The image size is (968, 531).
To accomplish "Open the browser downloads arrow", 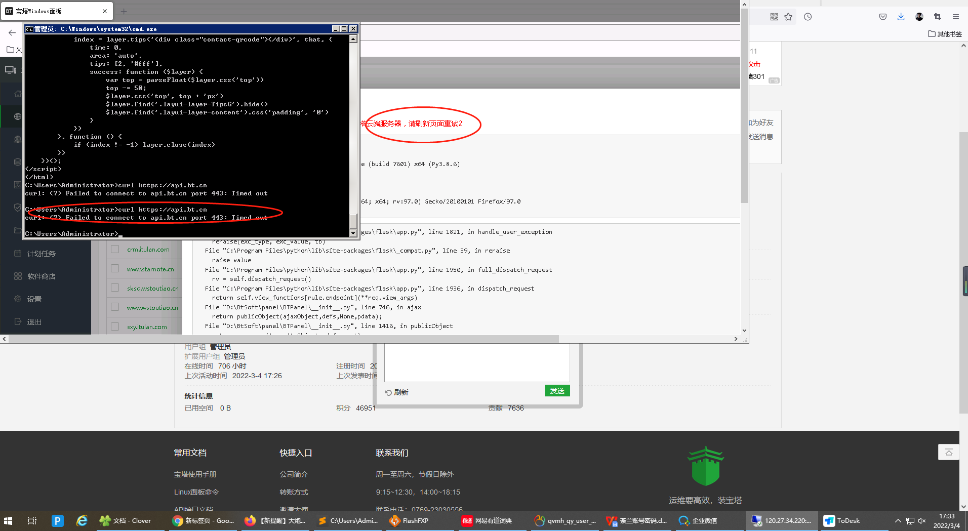I will point(901,17).
